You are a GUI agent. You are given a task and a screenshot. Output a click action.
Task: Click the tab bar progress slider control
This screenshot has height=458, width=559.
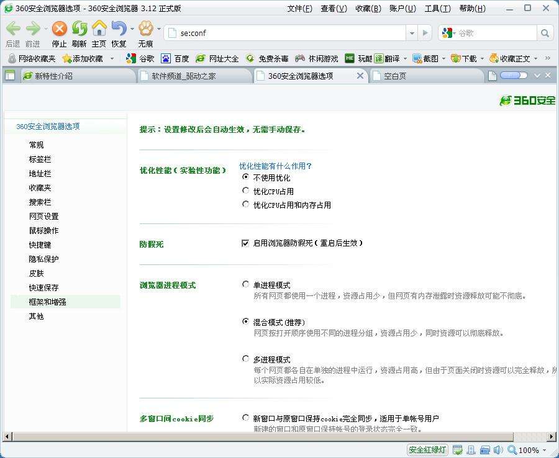pyautogui.click(x=514, y=75)
